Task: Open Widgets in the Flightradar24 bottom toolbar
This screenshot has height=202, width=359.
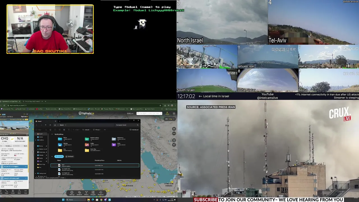Action: pos(93,193)
